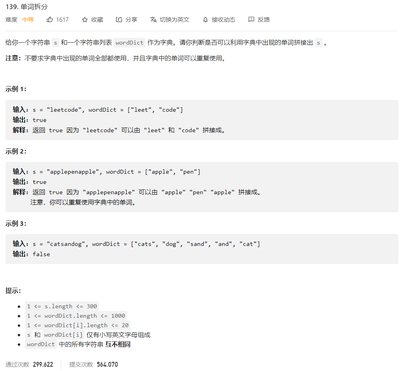Click the feedback speech-bubble icon

point(251,20)
